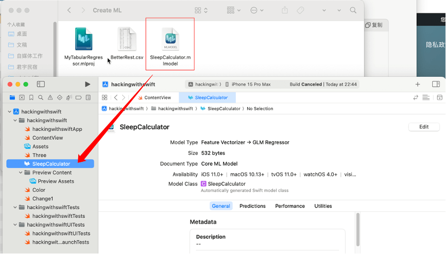Toggle the Finder icon view switcher
Image resolution: width=446 pixels, height=254 pixels.
201,10
